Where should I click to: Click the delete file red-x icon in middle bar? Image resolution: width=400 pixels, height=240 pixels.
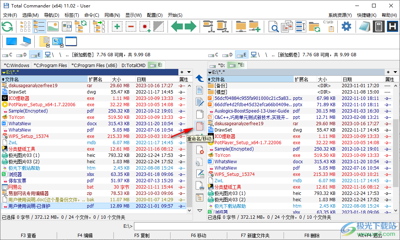[200, 150]
